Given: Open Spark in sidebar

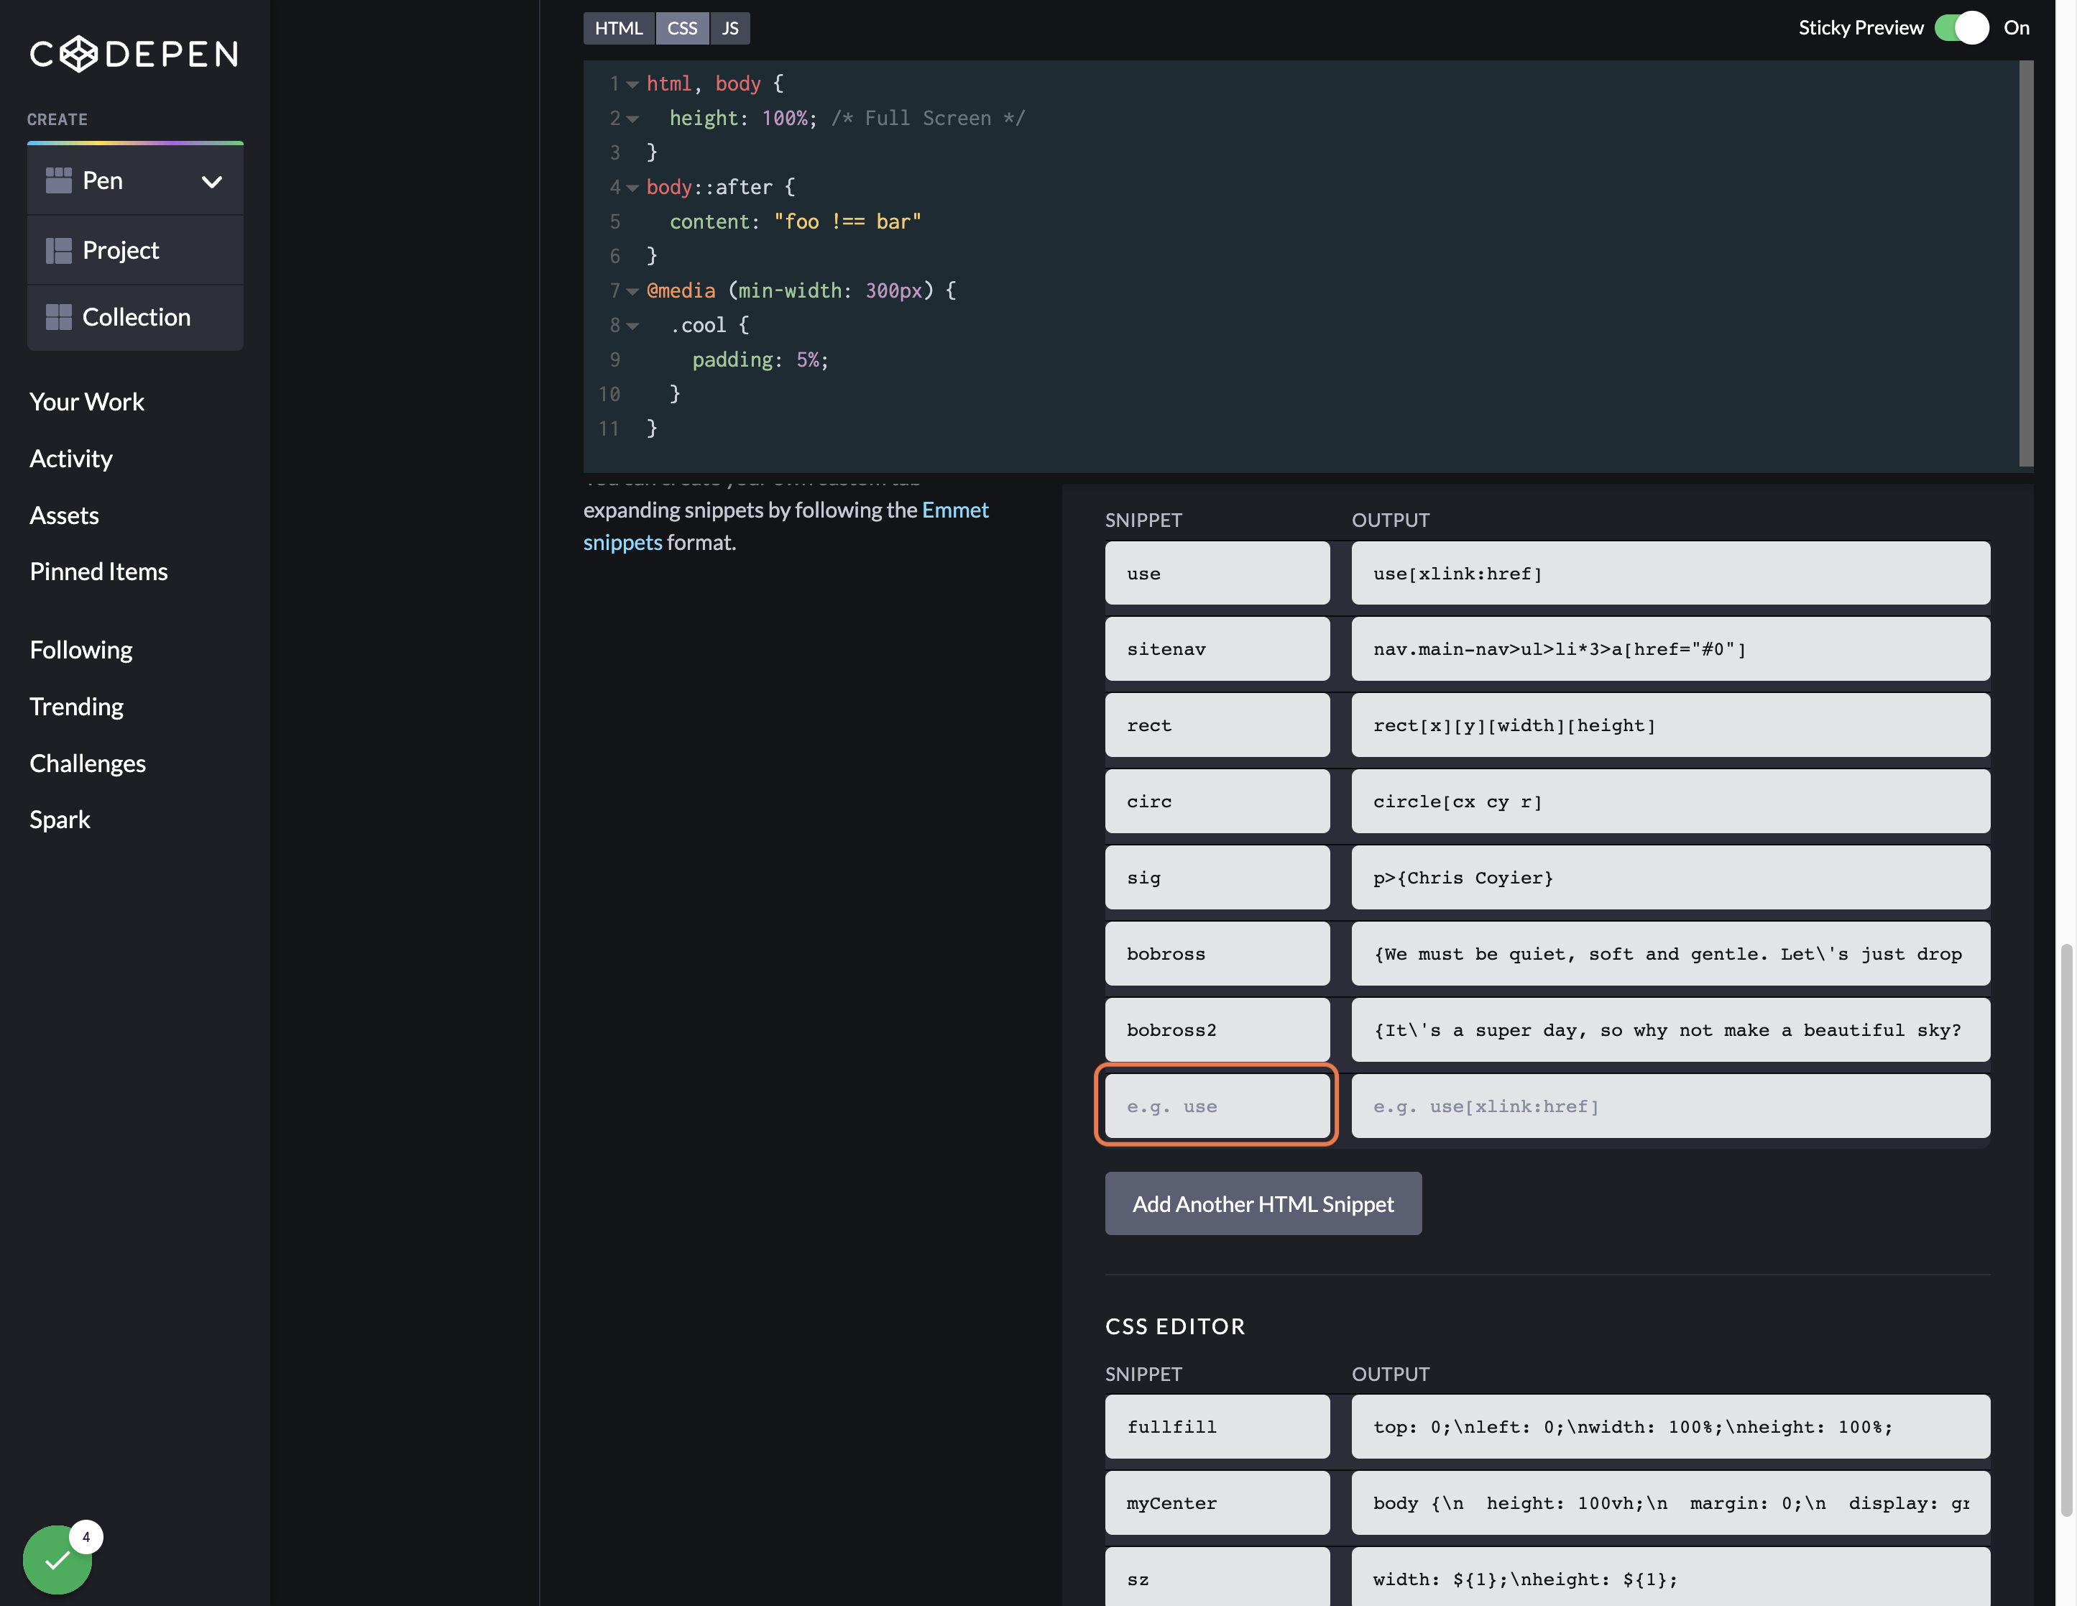Looking at the screenshot, I should pyautogui.click(x=60, y=820).
